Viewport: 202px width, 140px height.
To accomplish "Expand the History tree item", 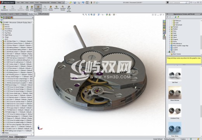I will tap(1, 24).
